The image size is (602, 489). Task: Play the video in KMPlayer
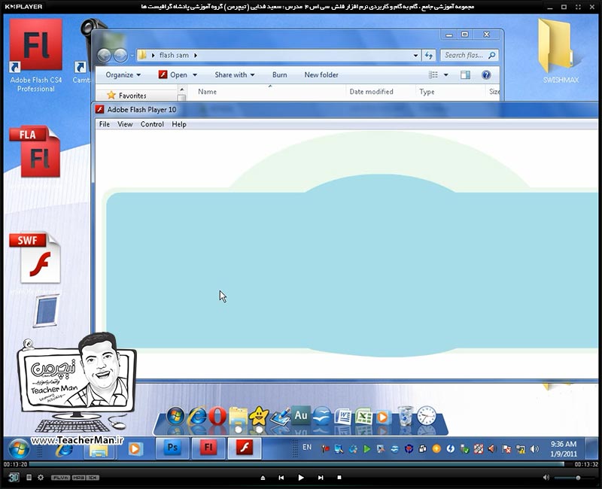click(301, 478)
